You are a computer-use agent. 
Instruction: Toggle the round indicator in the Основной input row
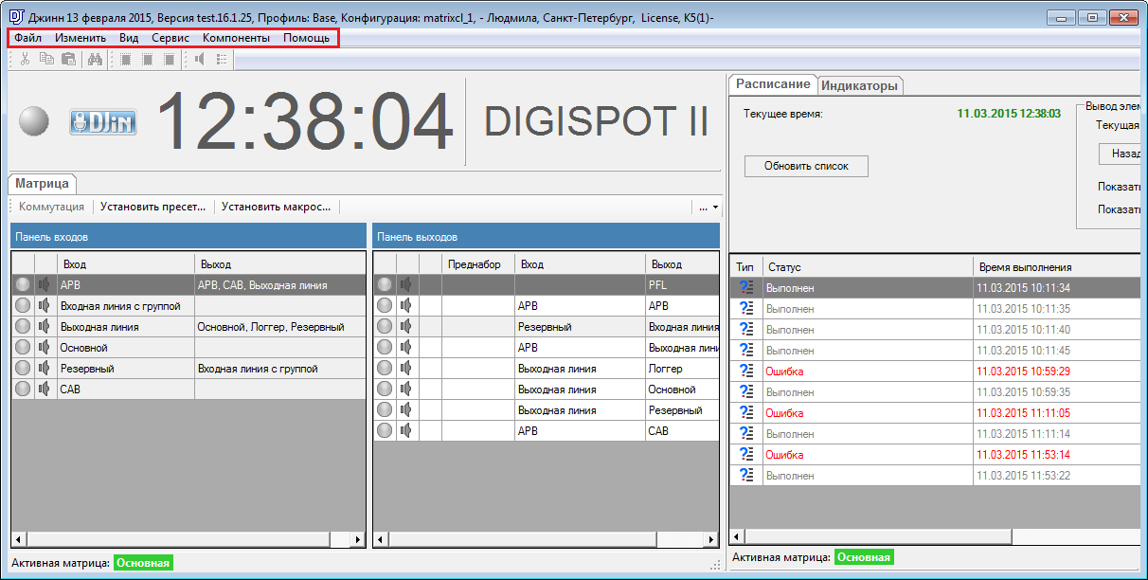click(x=23, y=347)
